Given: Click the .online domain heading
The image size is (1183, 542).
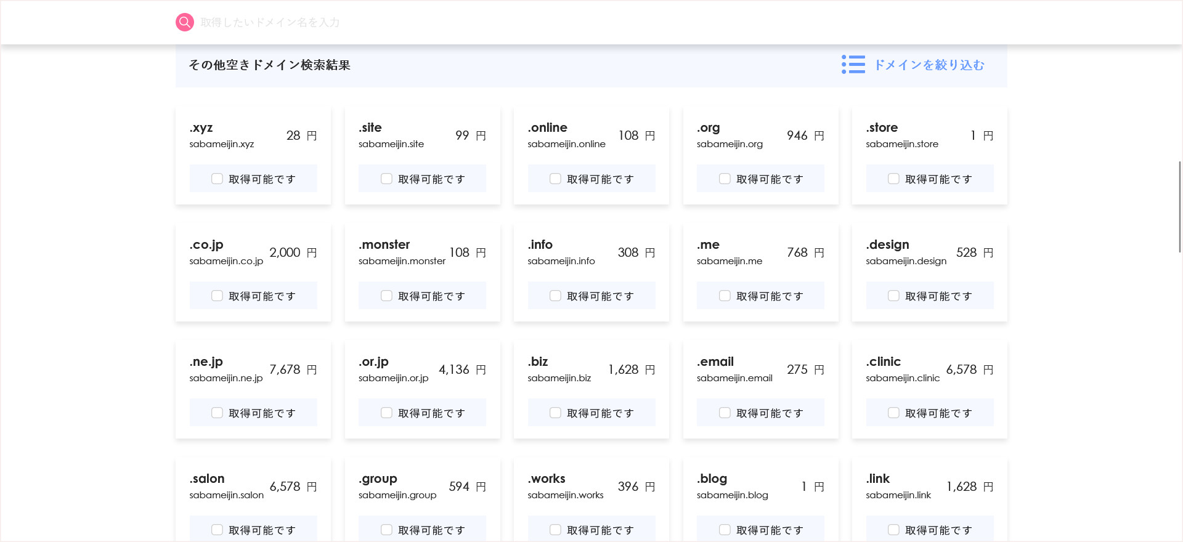Looking at the screenshot, I should pos(547,127).
